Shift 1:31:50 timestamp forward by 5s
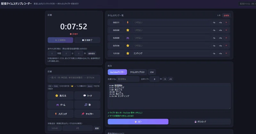The width and height of the screenshot is (256, 134). [x=220, y=53]
